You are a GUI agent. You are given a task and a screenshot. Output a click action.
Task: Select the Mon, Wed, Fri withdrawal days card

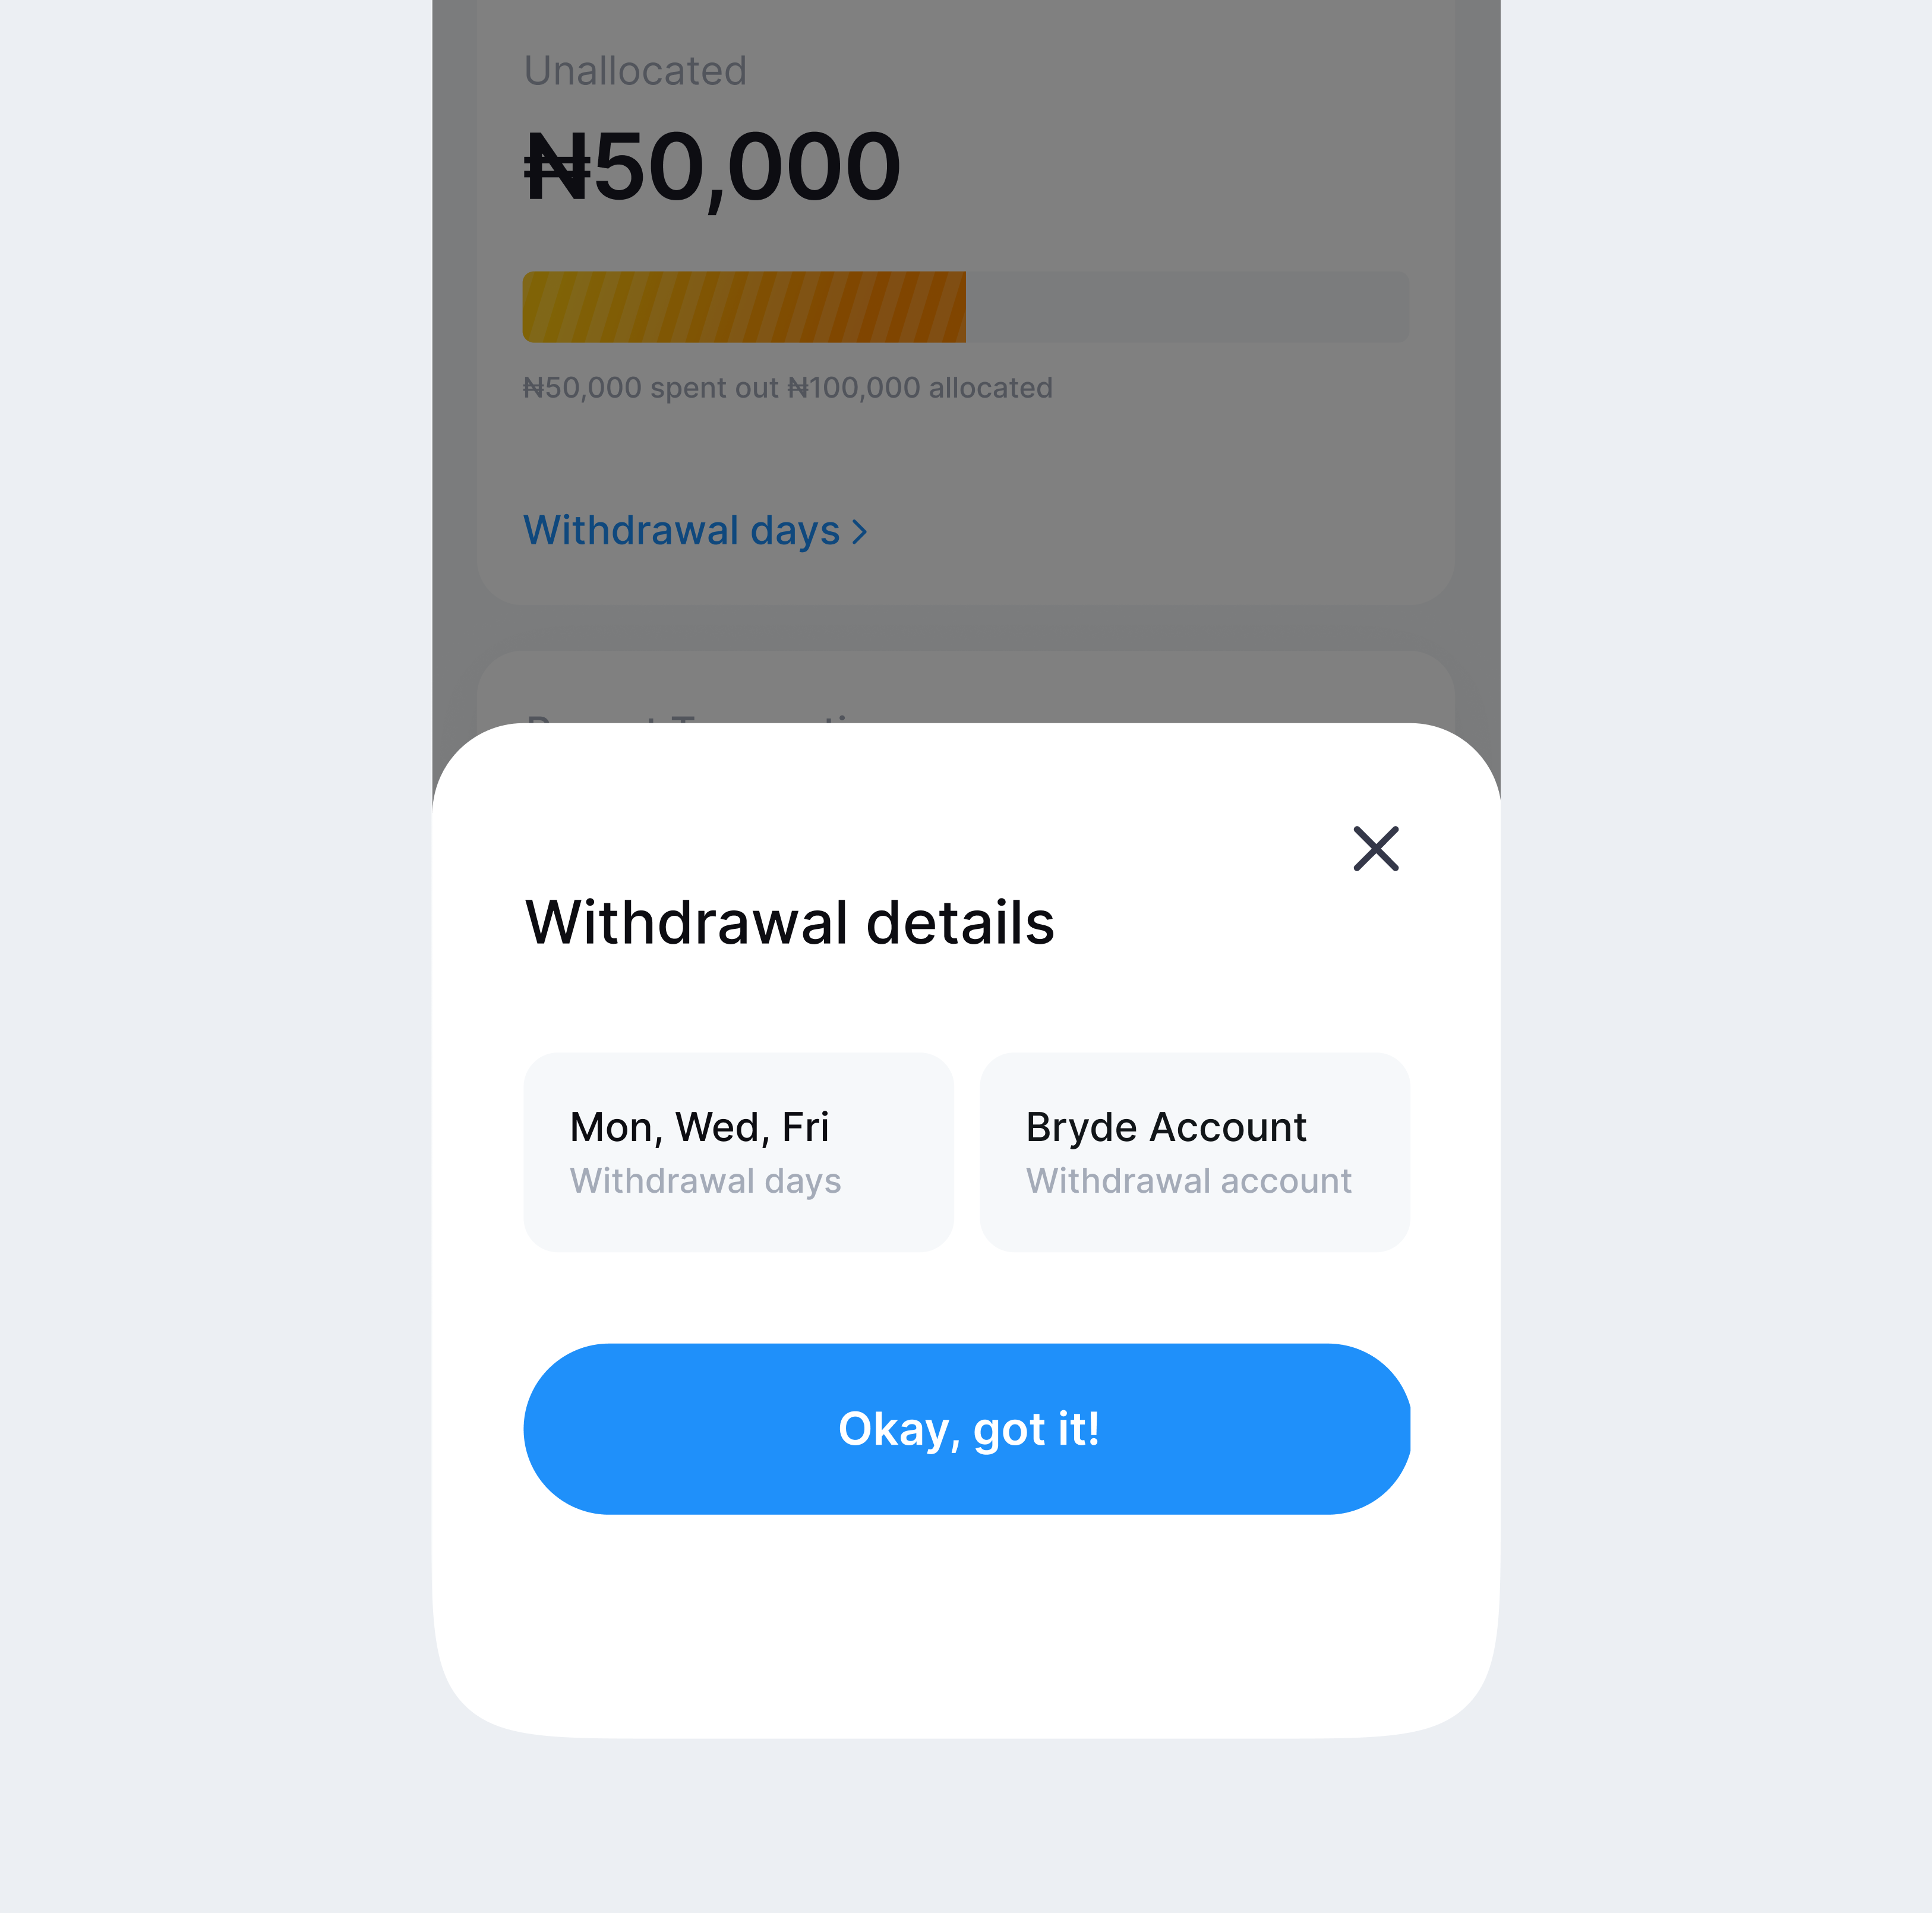click(x=738, y=1151)
